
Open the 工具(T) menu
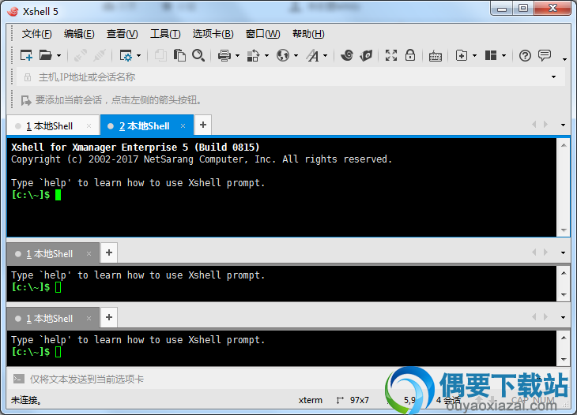[165, 34]
